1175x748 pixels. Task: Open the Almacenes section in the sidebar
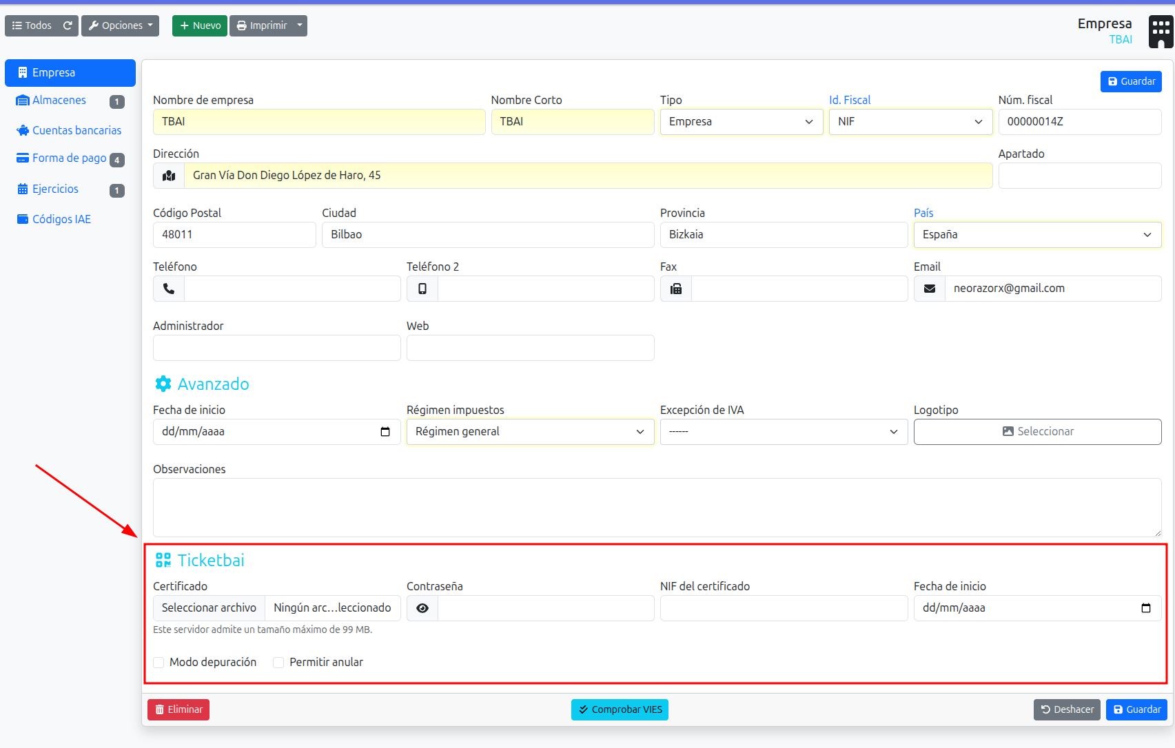coord(59,100)
